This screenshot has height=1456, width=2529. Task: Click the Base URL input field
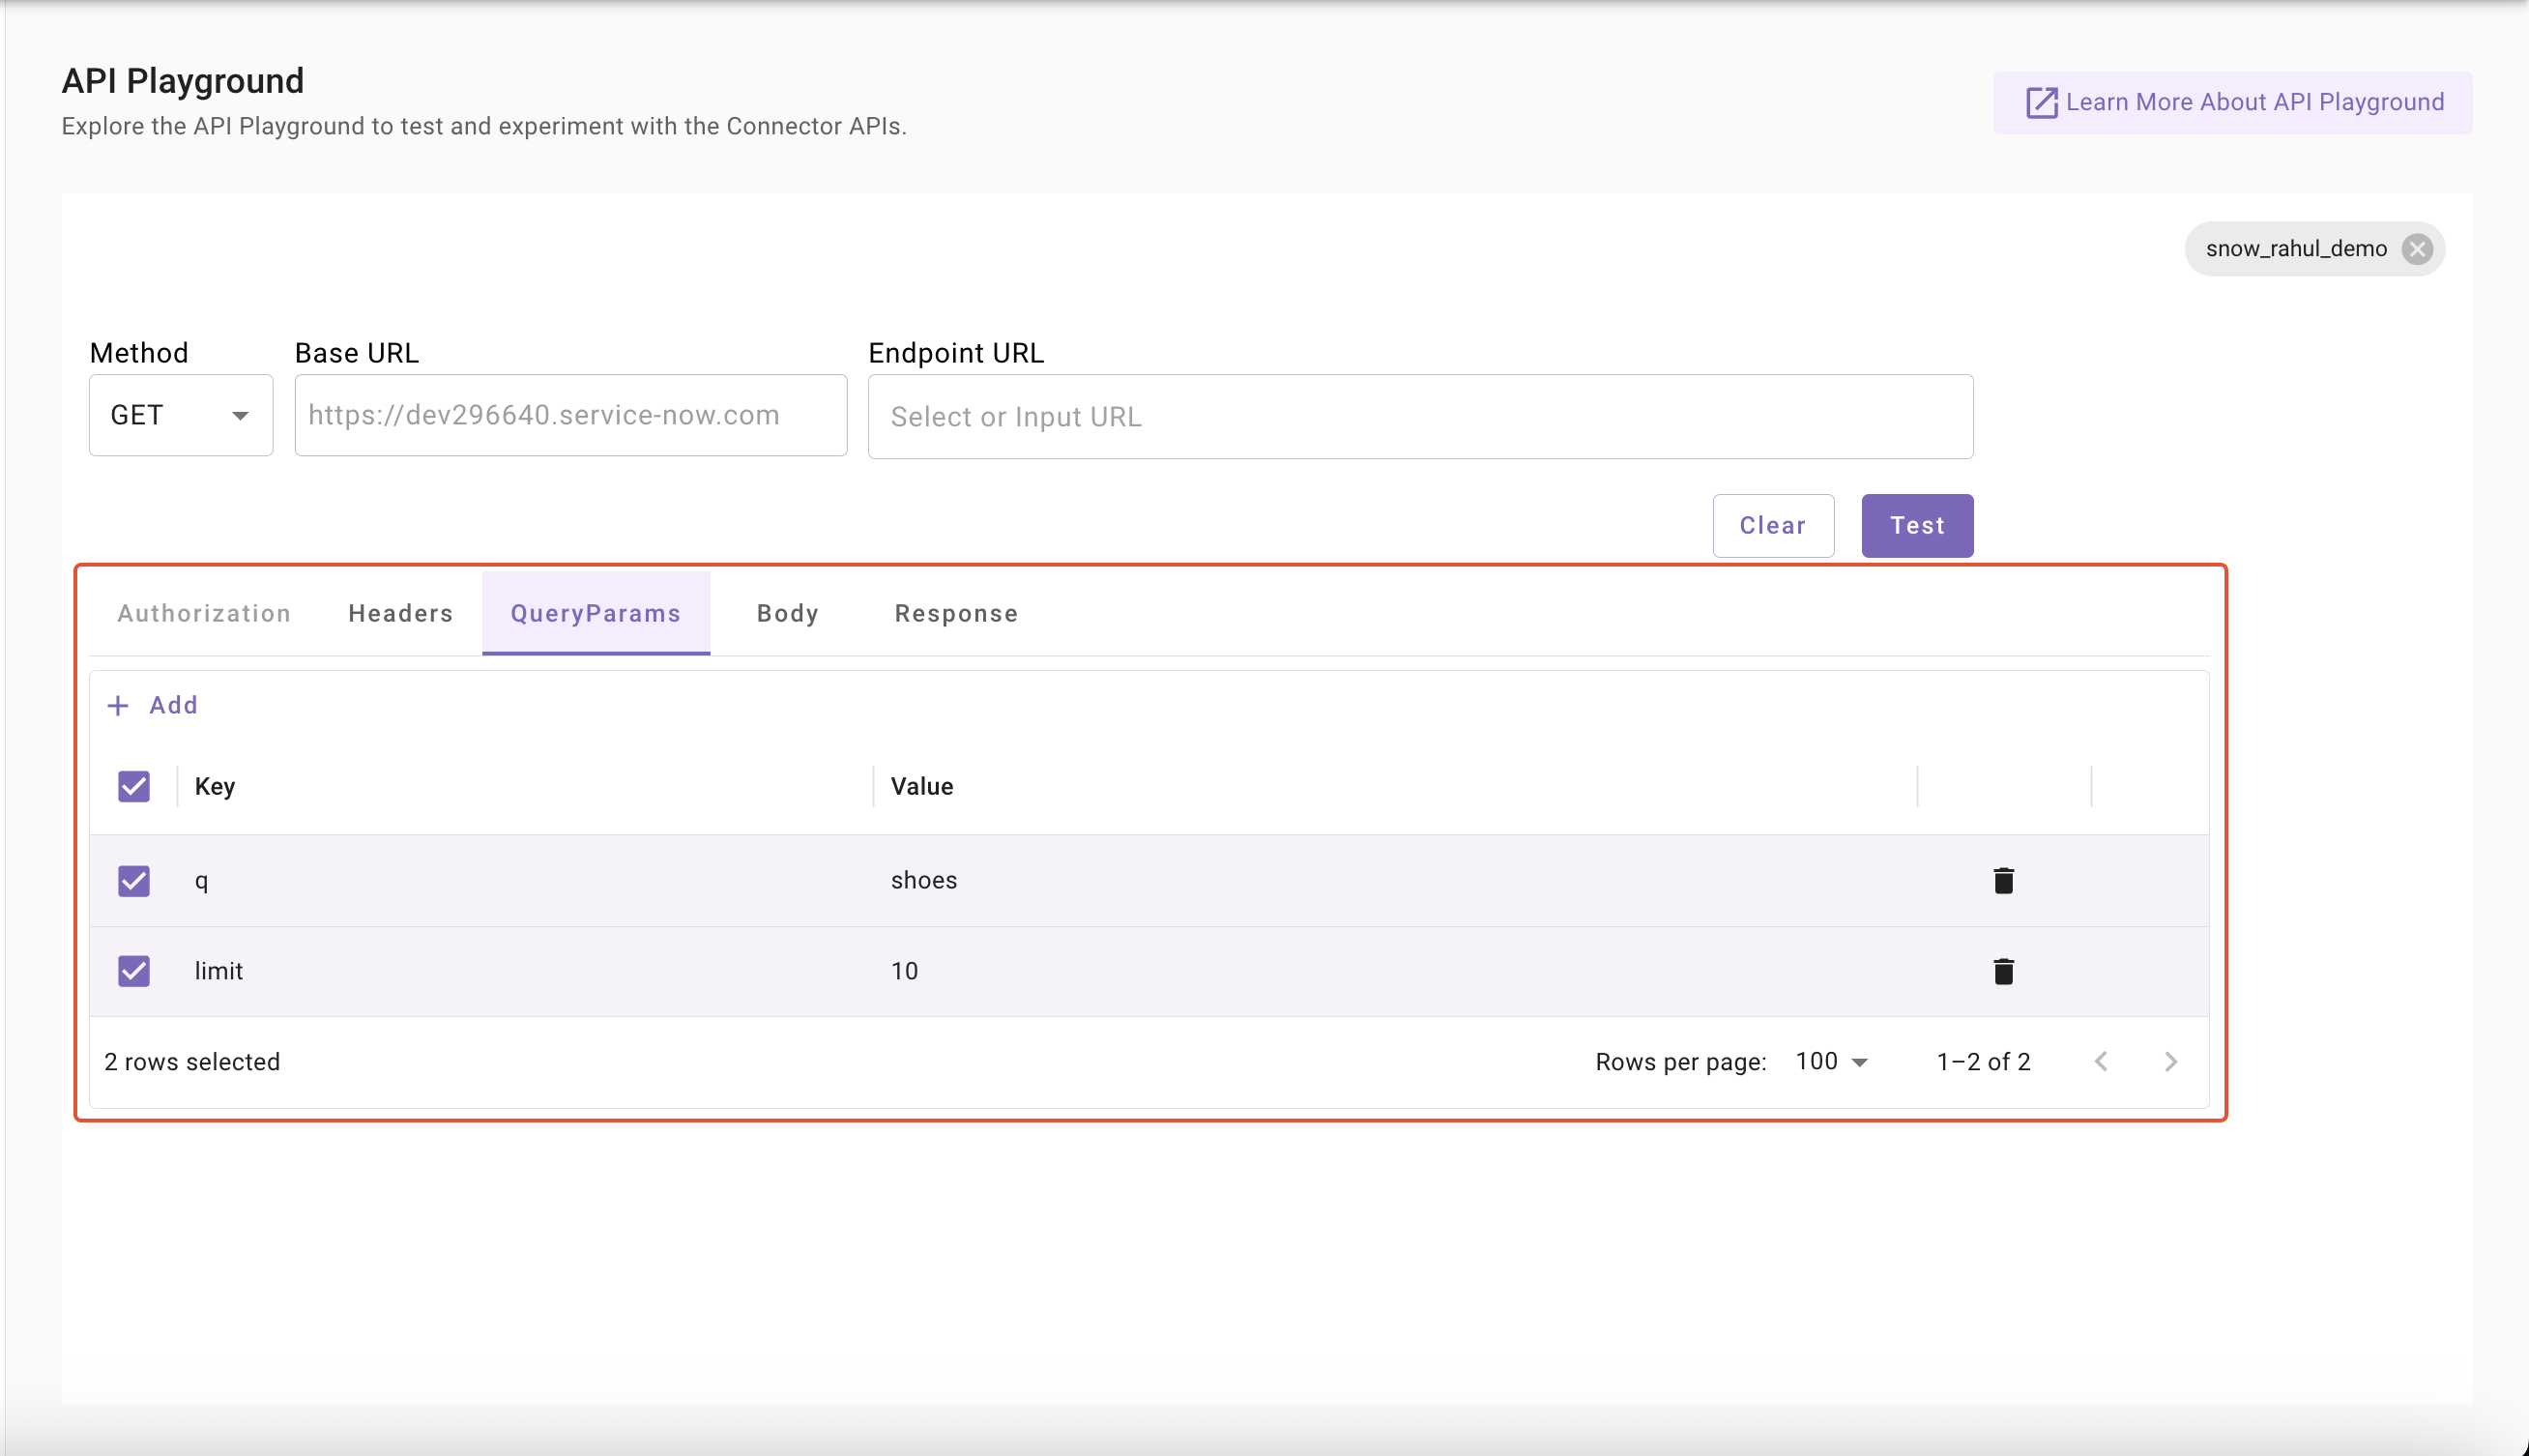click(570, 415)
